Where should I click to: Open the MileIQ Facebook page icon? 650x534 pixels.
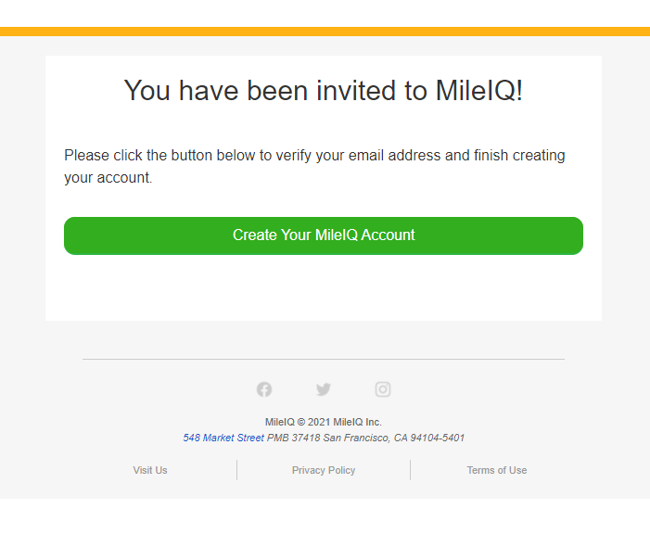[264, 389]
